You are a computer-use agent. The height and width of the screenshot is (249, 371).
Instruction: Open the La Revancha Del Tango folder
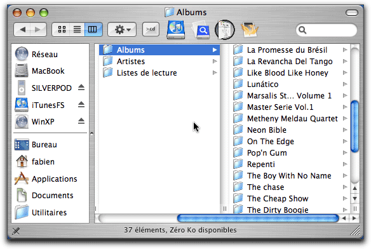point(290,62)
